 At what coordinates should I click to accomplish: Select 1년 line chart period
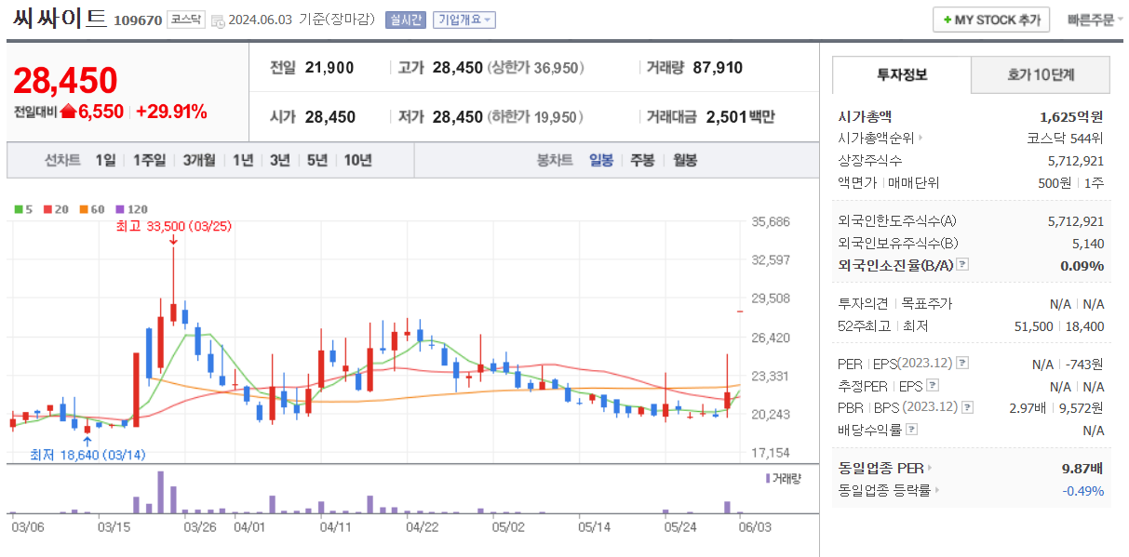click(243, 160)
